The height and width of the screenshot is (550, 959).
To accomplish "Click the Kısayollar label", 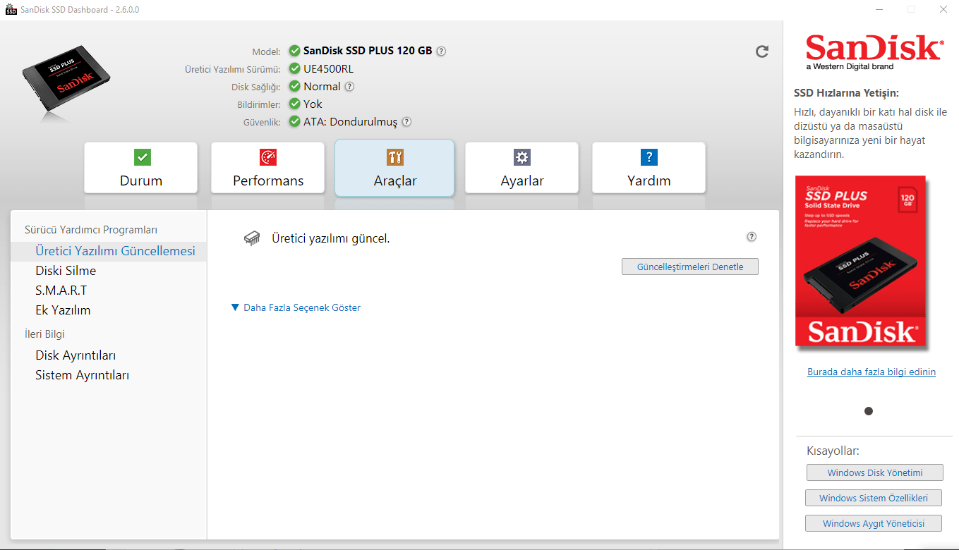I will coord(833,451).
